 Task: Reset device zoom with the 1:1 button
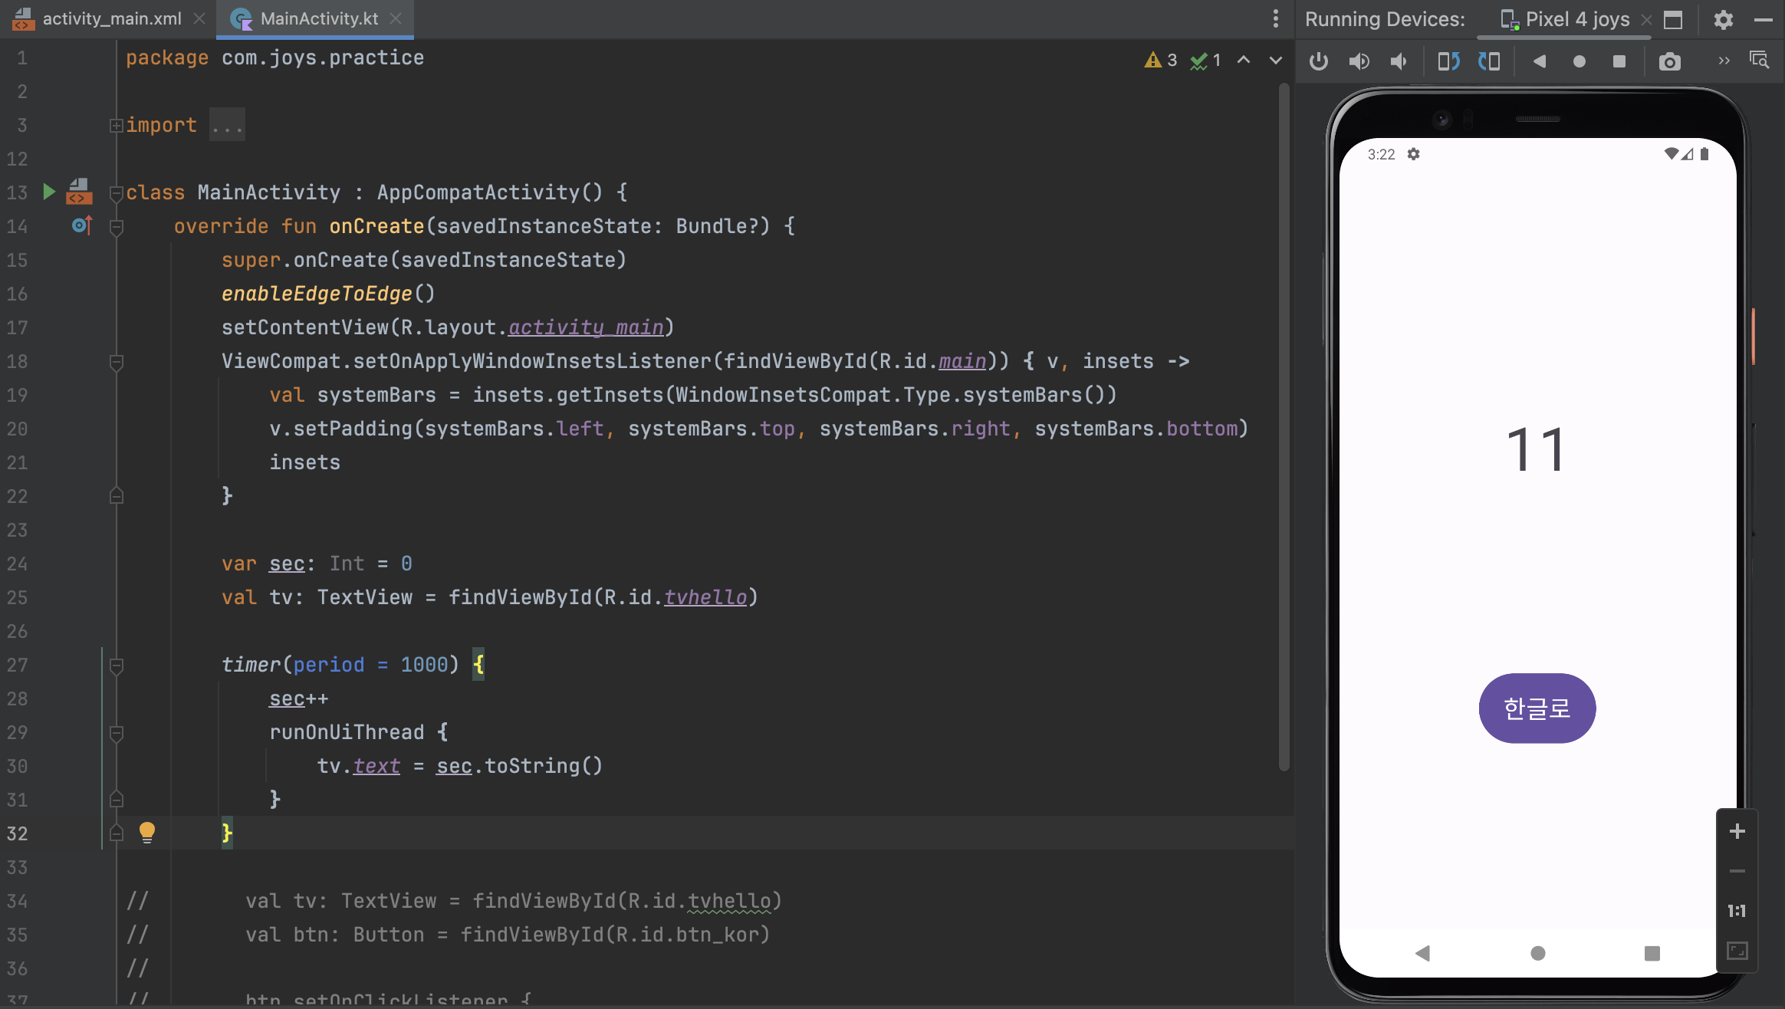(1737, 911)
